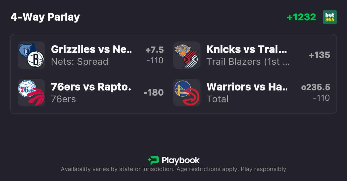Viewport: 347px width, 181px height.
Task: Open the Warriors vs Hawks matchup title
Action: [247, 87]
